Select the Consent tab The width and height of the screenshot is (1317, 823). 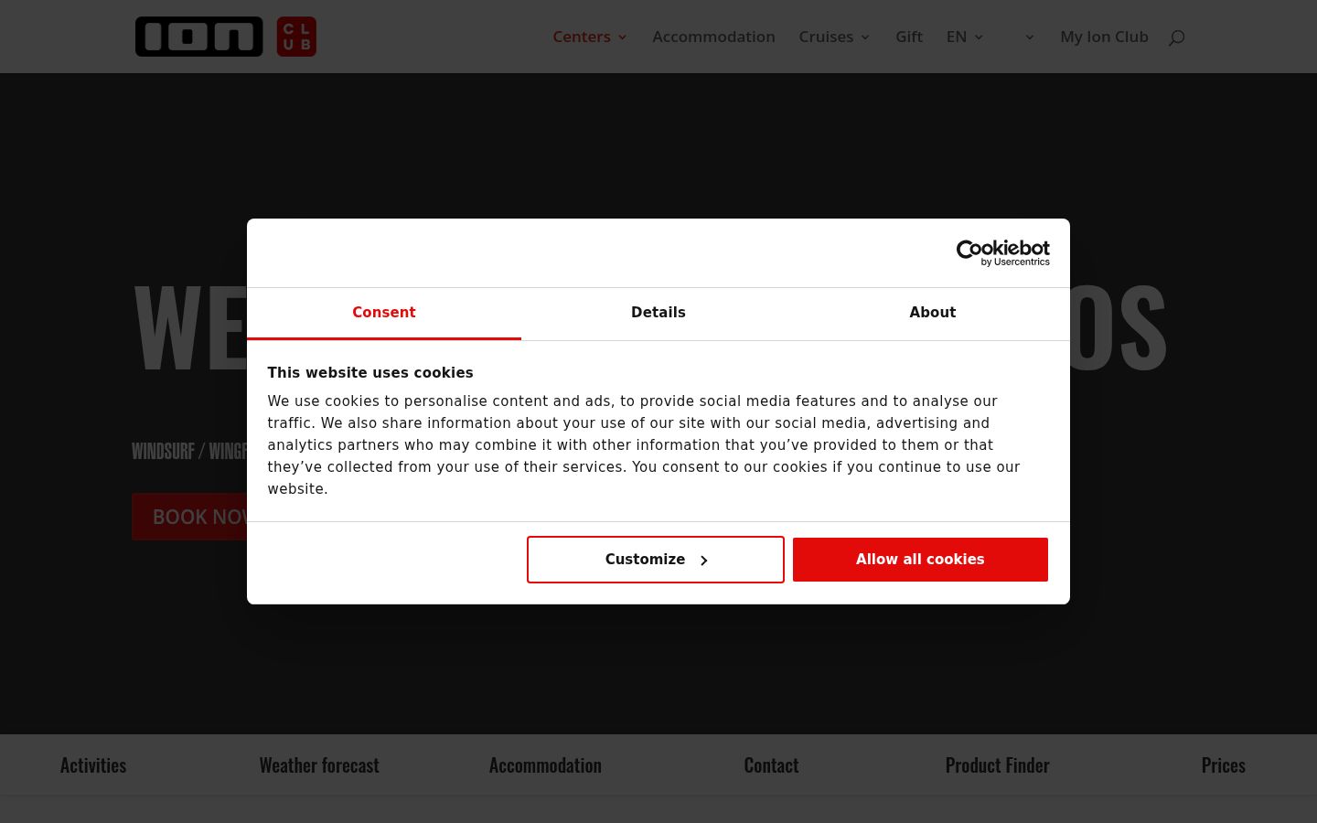[384, 314]
